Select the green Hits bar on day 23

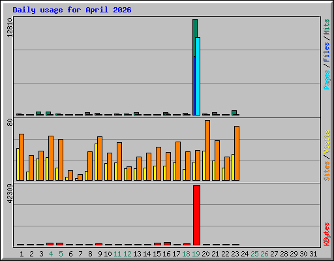click(234, 113)
